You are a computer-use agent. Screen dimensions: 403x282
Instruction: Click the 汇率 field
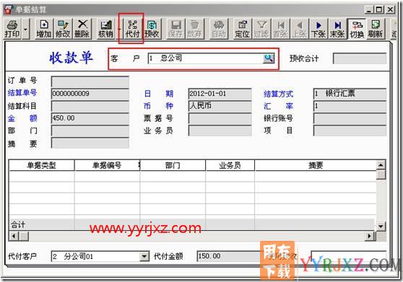click(x=350, y=106)
